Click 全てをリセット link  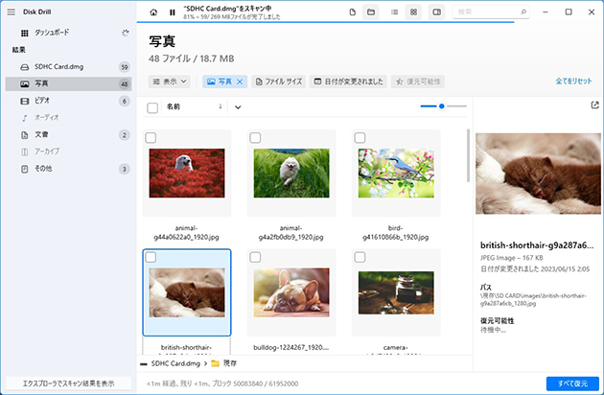(573, 81)
